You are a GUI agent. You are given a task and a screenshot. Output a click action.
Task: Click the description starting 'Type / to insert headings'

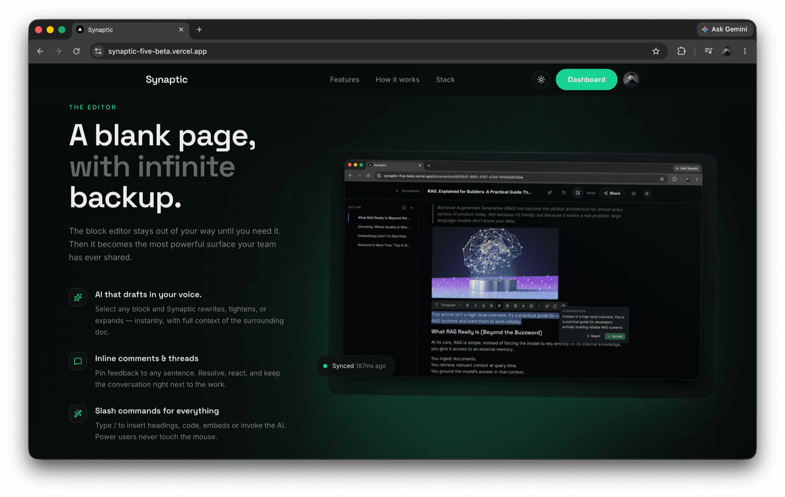pyautogui.click(x=190, y=431)
